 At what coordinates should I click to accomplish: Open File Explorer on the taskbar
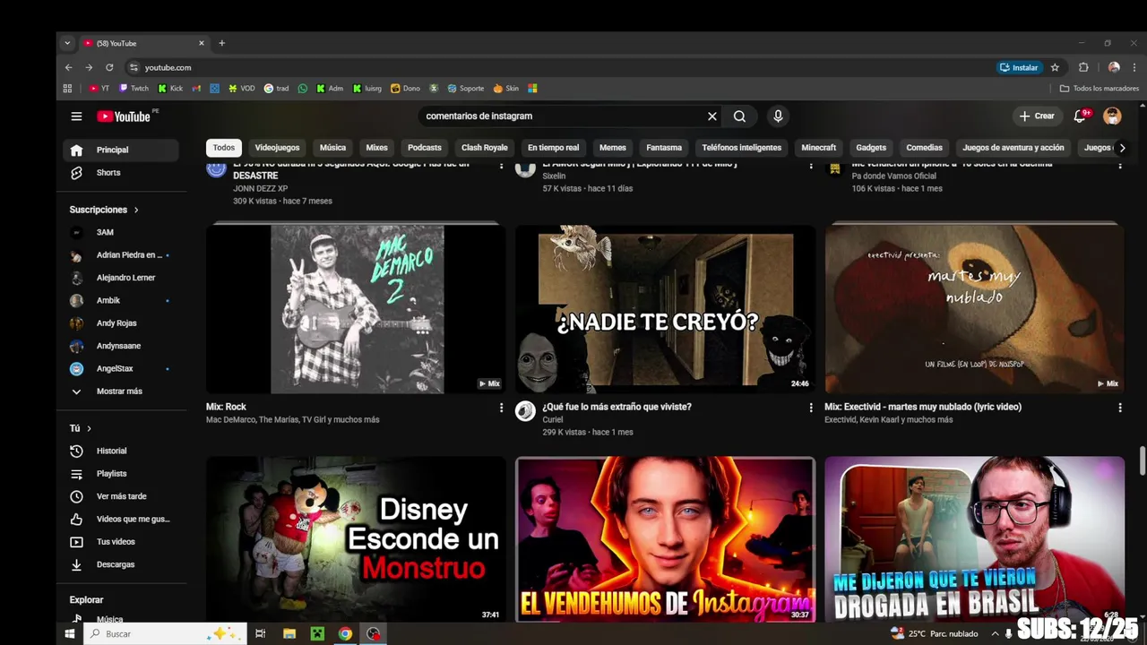(x=289, y=633)
